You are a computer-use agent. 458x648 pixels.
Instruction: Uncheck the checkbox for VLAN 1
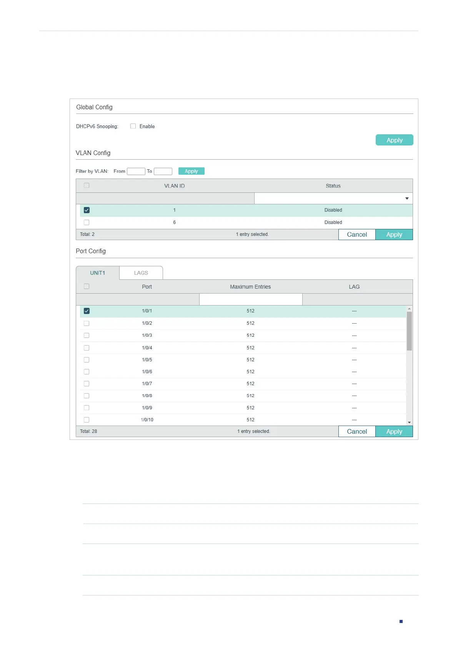(x=87, y=210)
